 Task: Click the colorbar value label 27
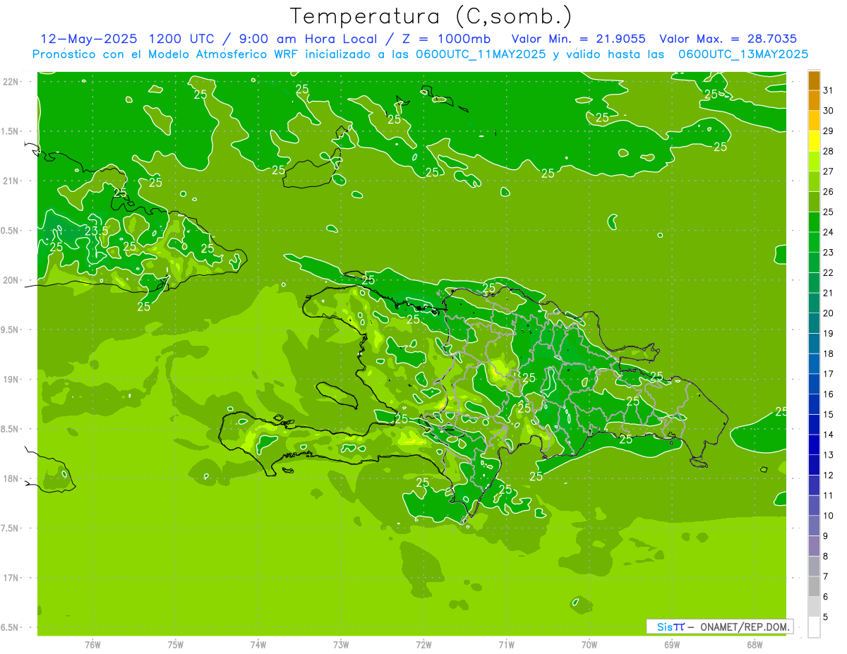[x=829, y=171]
